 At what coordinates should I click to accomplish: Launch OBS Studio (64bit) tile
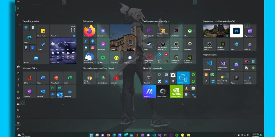click(209, 44)
